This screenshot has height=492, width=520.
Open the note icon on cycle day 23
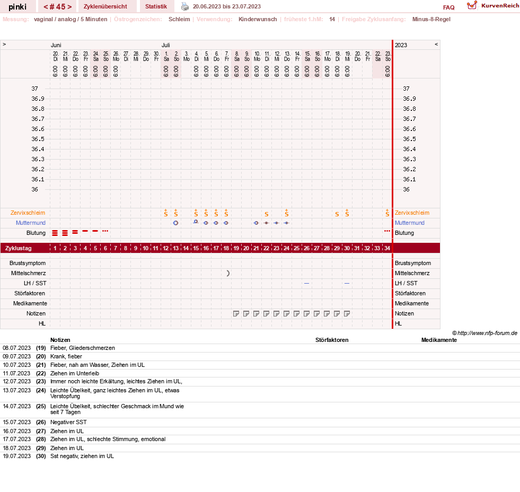pos(276,313)
